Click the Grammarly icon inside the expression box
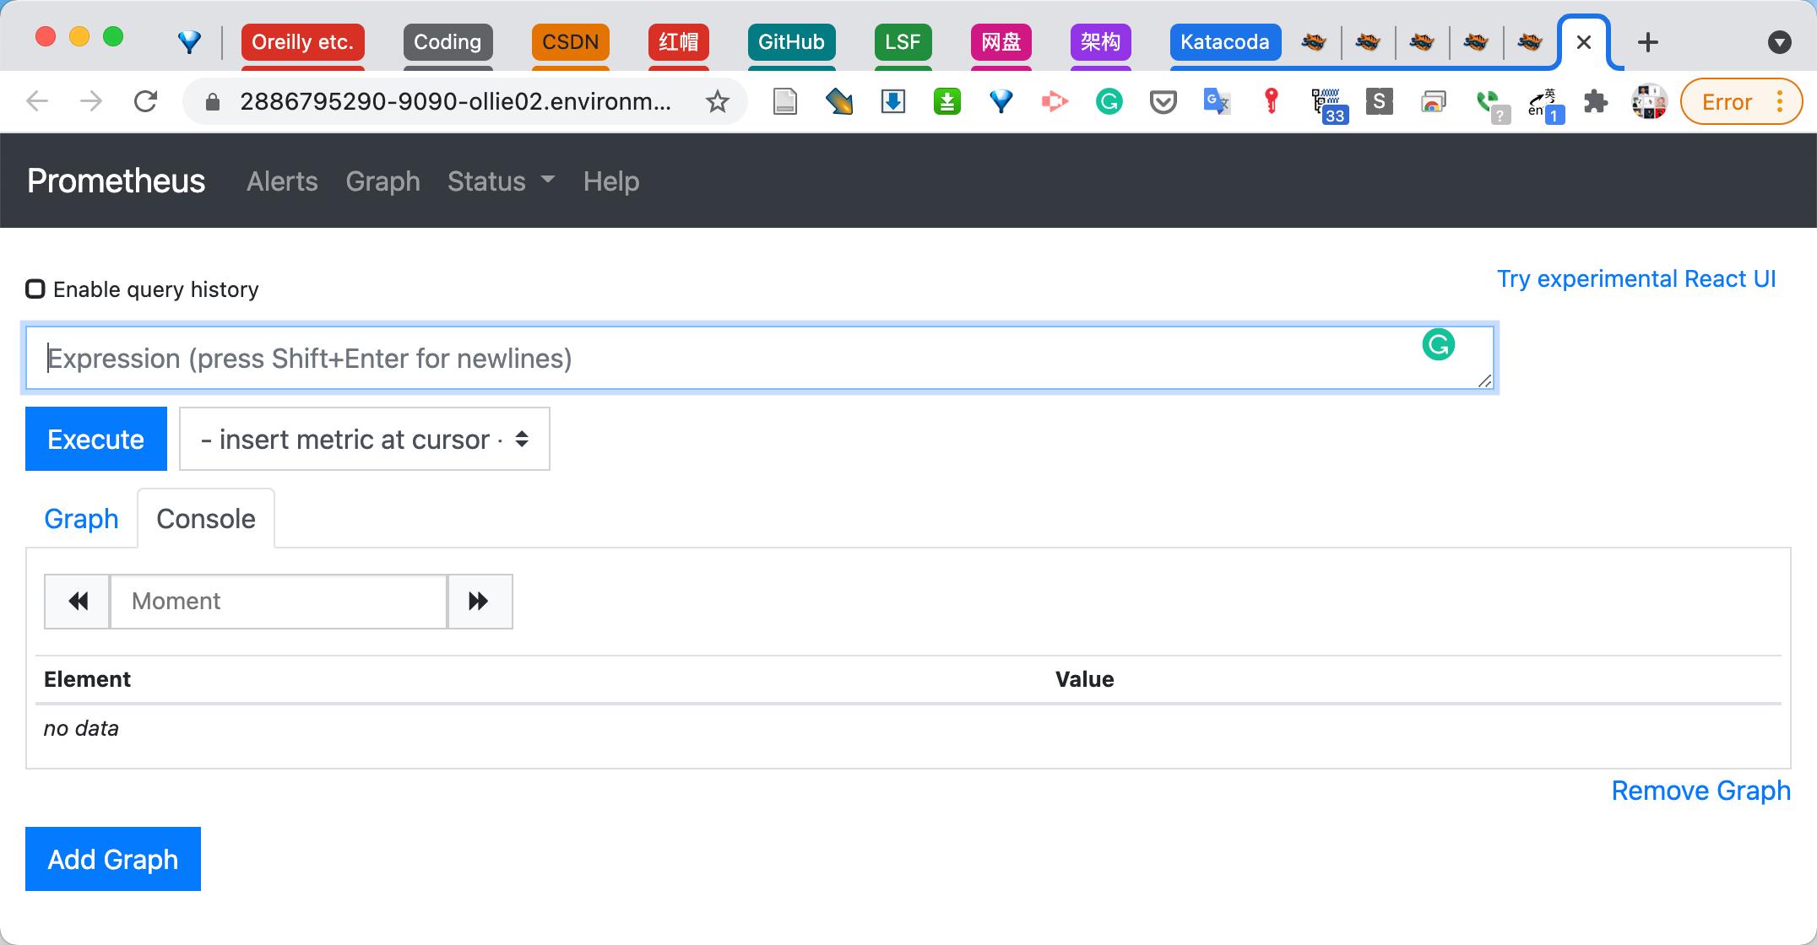The image size is (1817, 945). 1439,344
